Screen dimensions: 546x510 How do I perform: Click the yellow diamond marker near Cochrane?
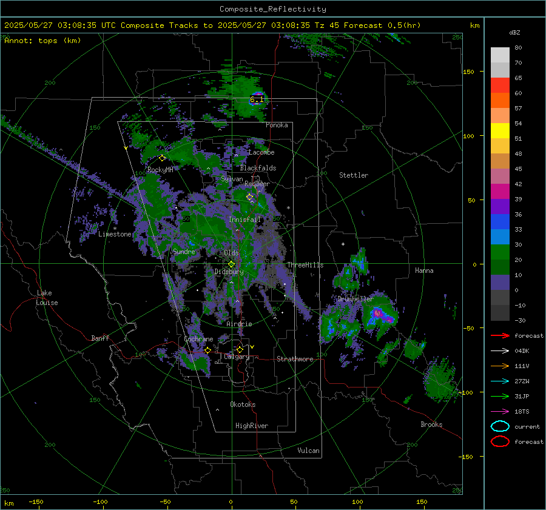[x=207, y=350]
